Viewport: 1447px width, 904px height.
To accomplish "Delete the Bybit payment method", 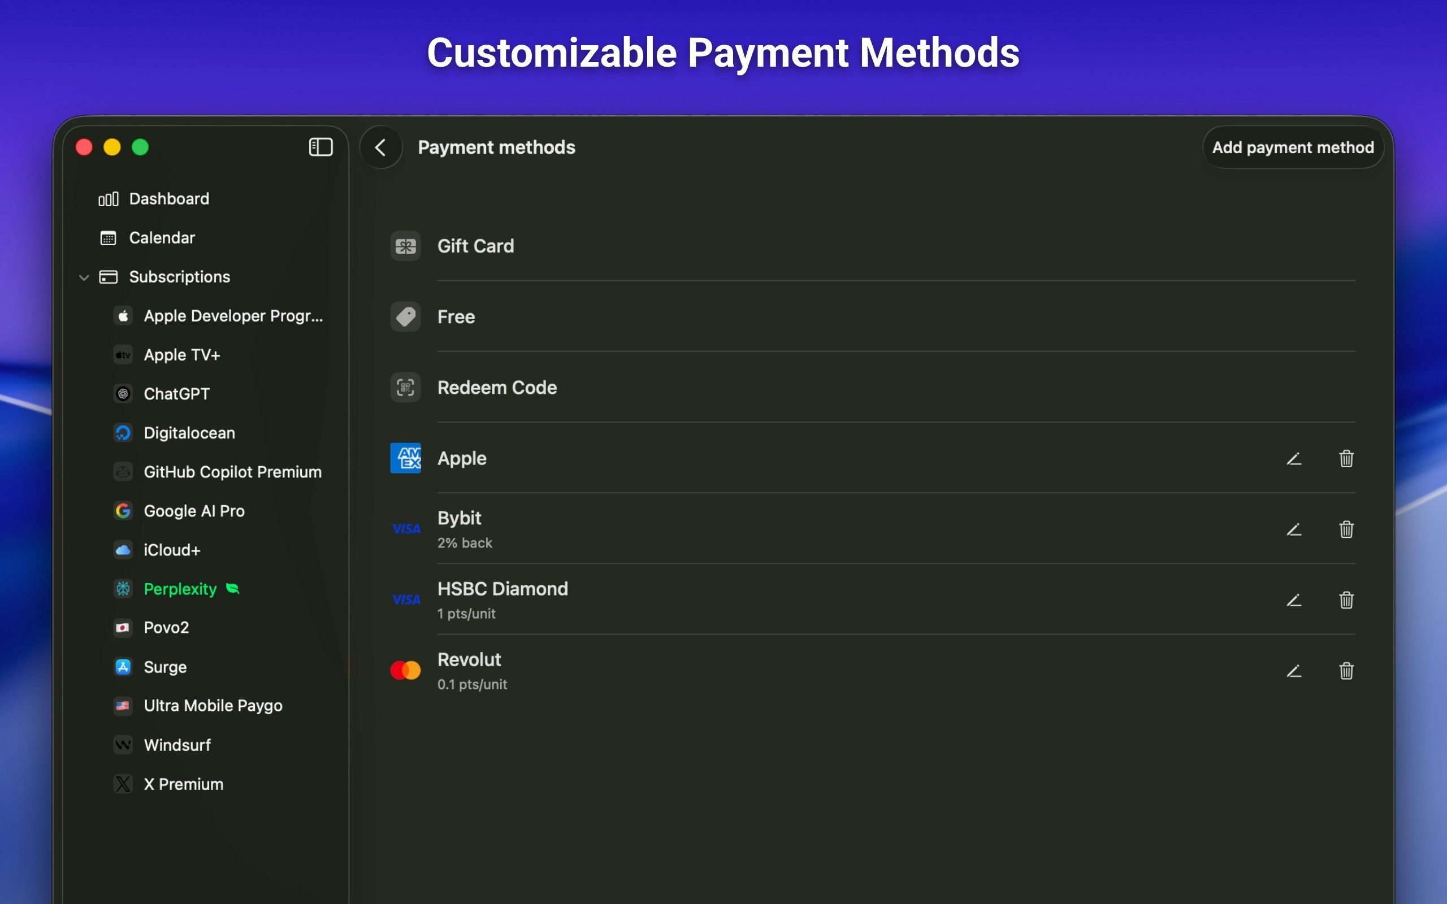I will pos(1346,529).
